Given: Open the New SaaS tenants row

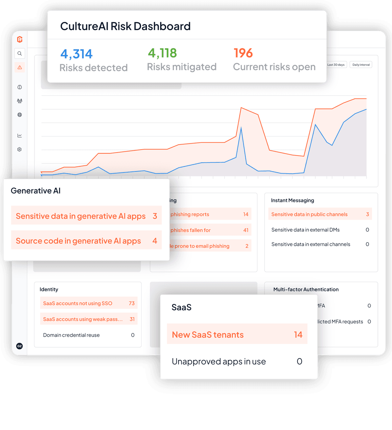Looking at the screenshot, I should [x=237, y=334].
